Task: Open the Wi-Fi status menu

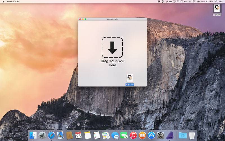Action: (194, 1)
